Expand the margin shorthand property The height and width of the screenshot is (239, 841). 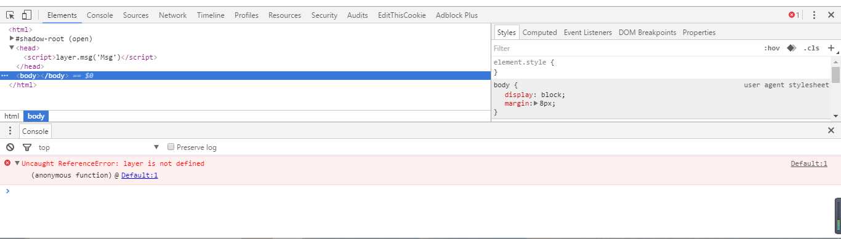click(536, 104)
